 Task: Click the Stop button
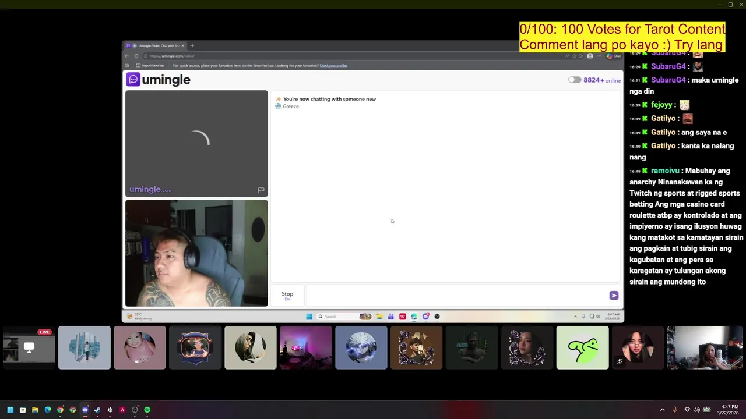287,295
